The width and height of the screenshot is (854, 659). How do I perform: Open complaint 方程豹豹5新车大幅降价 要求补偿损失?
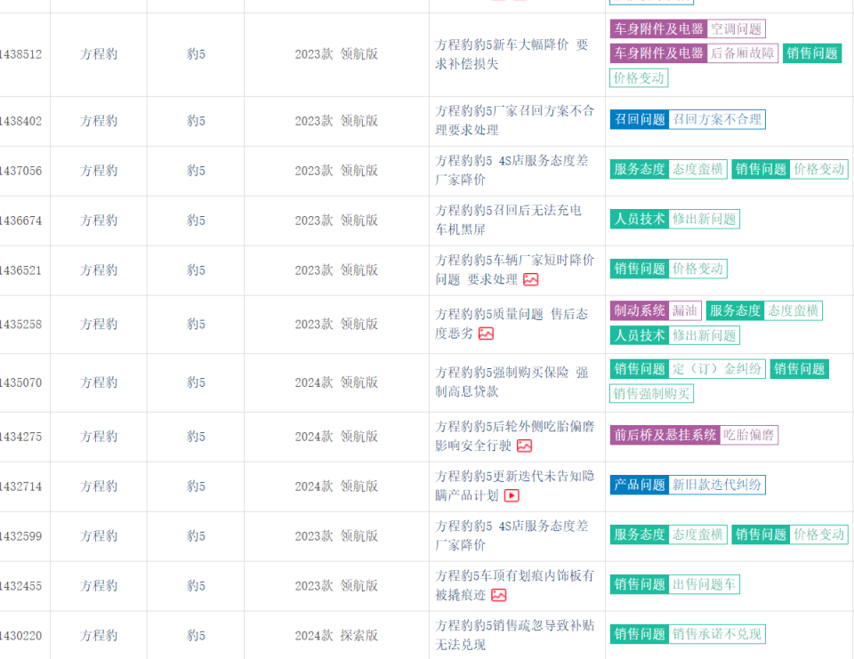click(512, 54)
